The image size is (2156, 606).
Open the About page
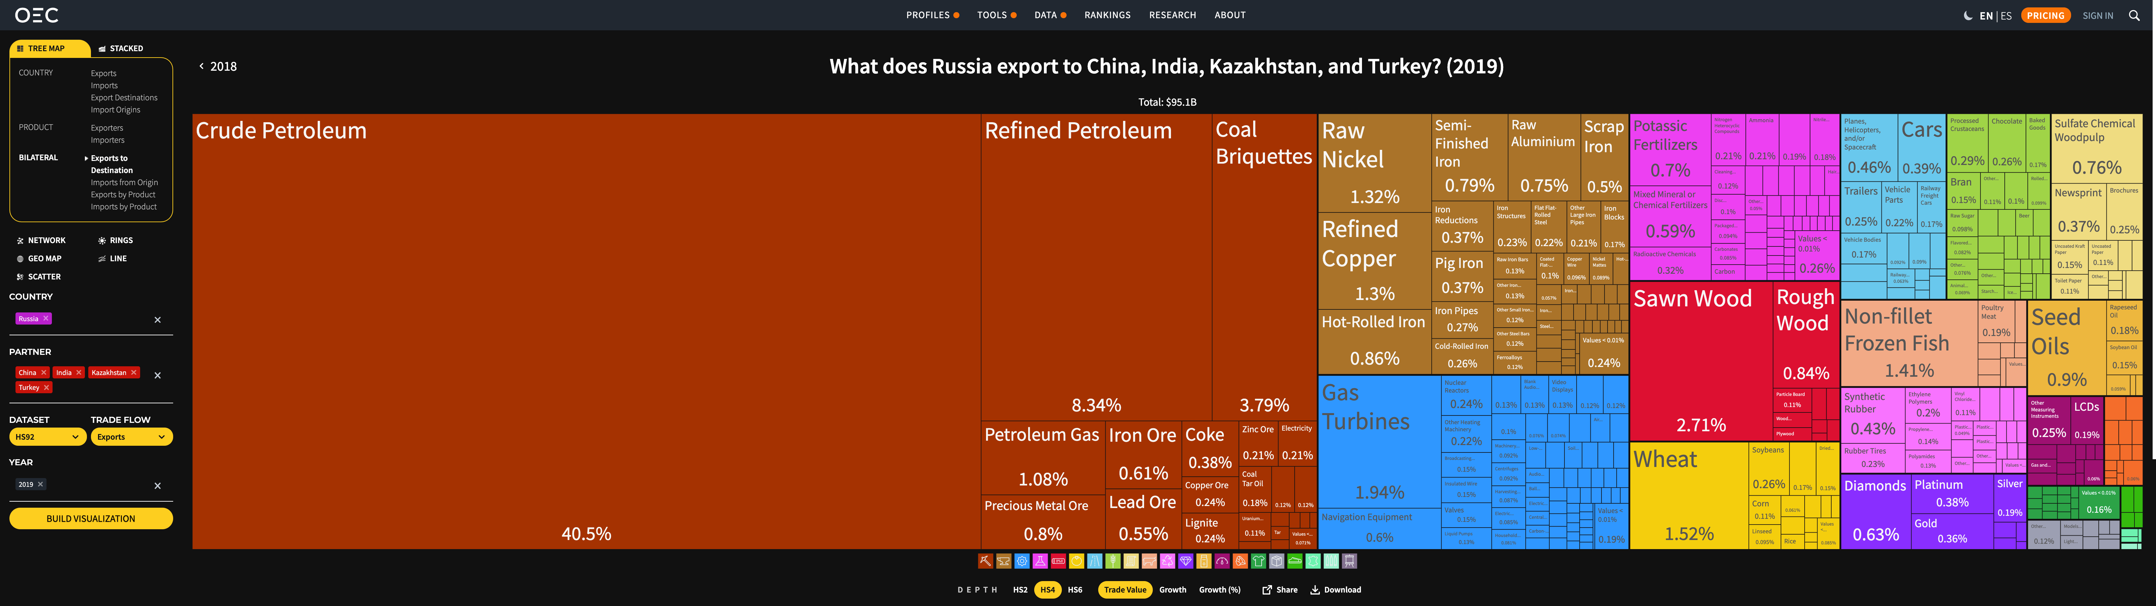[x=1230, y=15]
